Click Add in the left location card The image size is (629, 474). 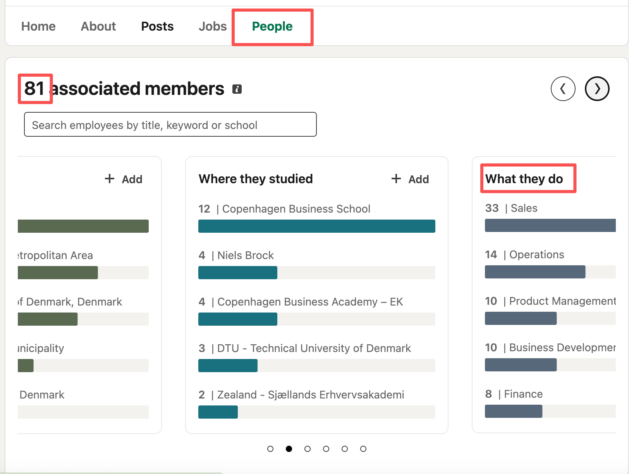coord(124,179)
